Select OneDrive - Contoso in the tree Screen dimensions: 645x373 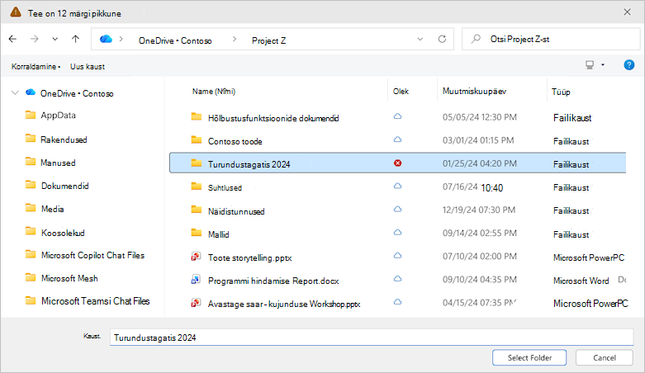pyautogui.click(x=77, y=93)
